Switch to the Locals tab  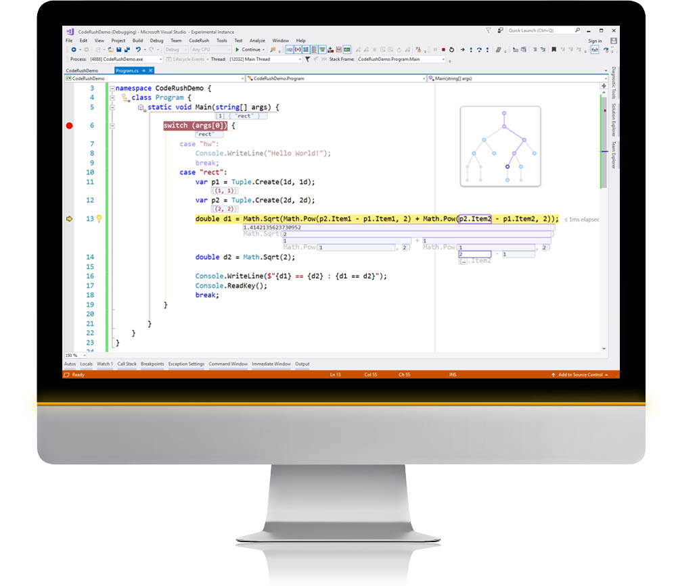tap(86, 364)
